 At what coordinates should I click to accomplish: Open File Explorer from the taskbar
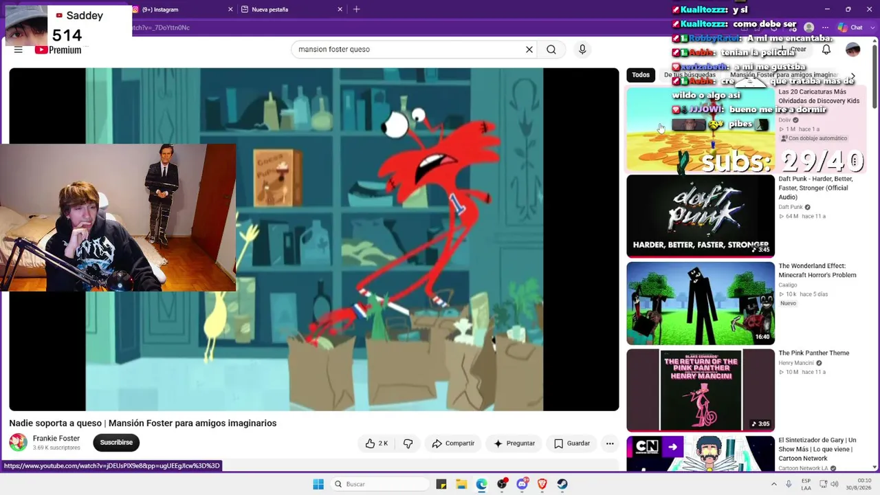(461, 484)
